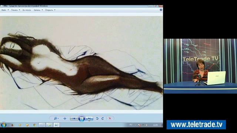237x133 pixels.
Task: Rotate the image clockwise
Action: [x=103, y=118]
